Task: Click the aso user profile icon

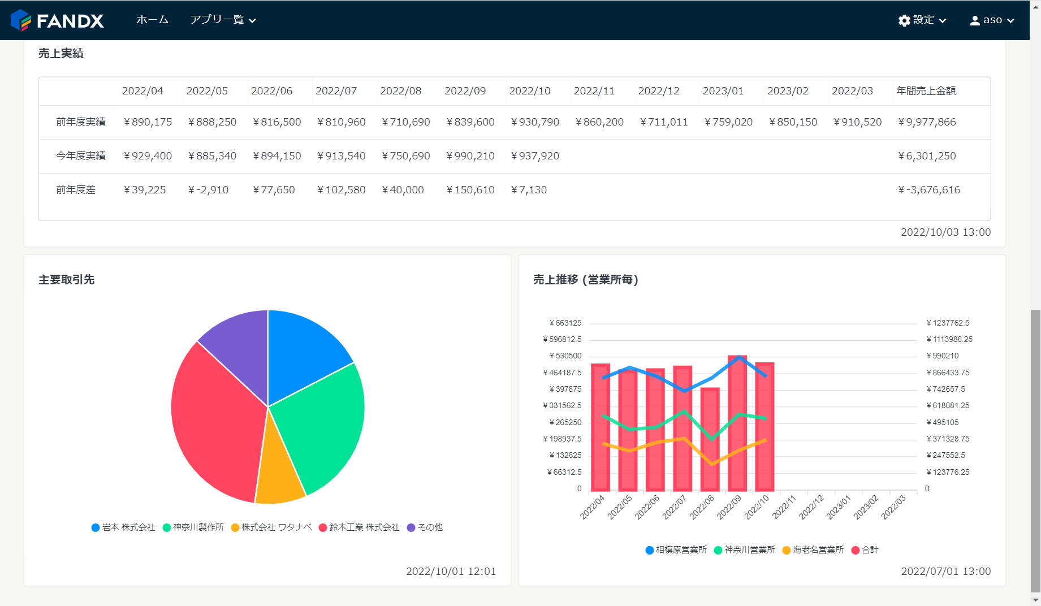Action: coord(975,20)
